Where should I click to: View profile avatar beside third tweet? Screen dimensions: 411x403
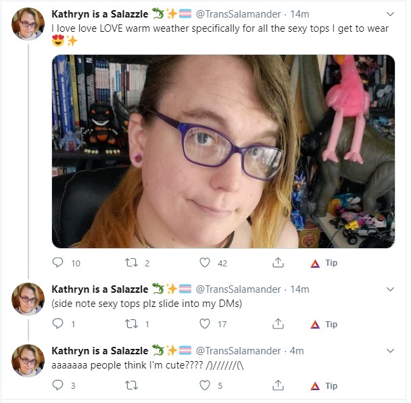[28, 360]
